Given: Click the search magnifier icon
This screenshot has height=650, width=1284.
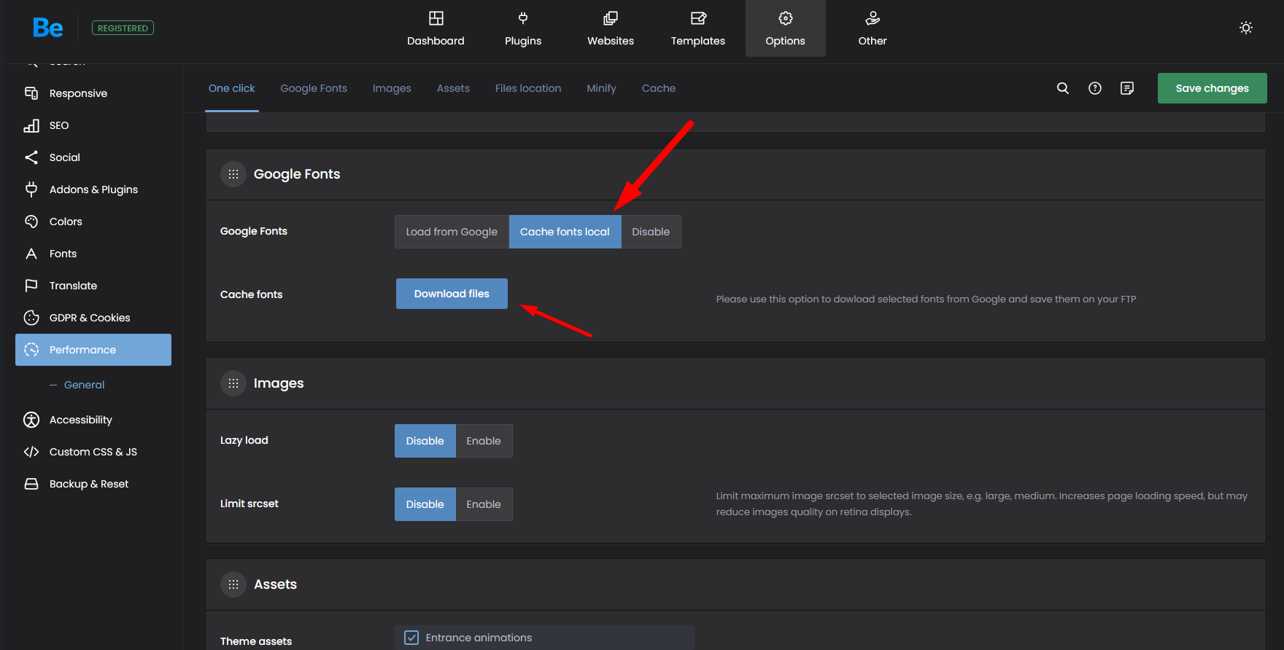Looking at the screenshot, I should coord(1063,88).
